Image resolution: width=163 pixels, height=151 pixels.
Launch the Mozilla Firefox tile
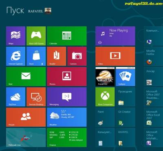tap(154, 56)
